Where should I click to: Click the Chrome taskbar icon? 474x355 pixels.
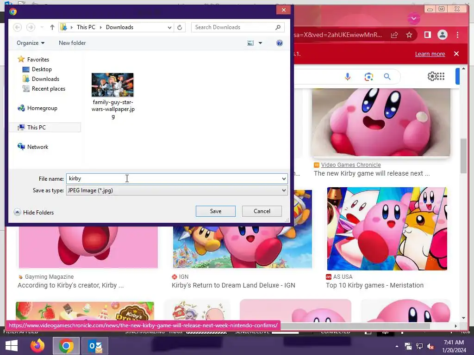tap(66, 346)
